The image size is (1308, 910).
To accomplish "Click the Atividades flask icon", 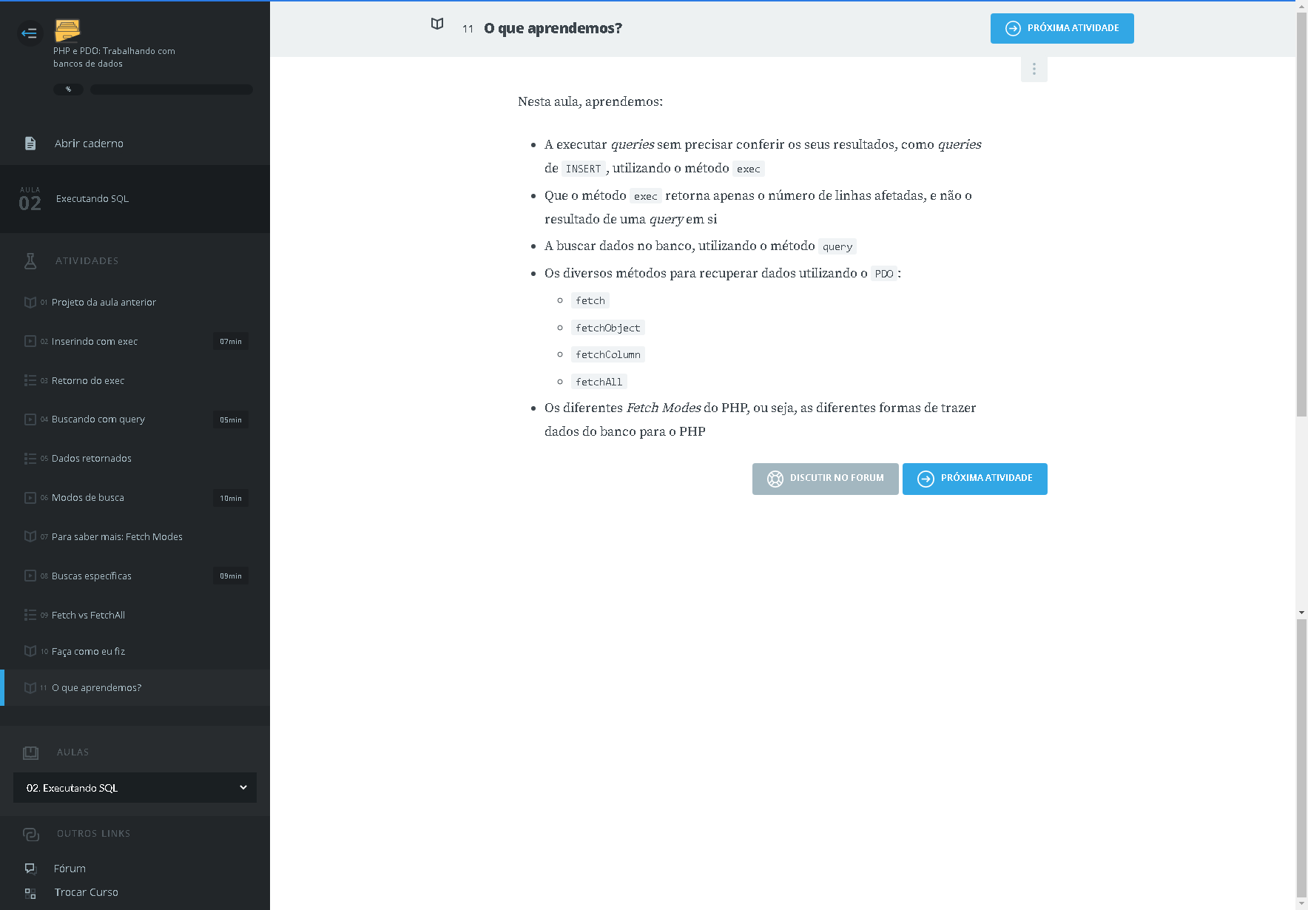I will point(30,260).
